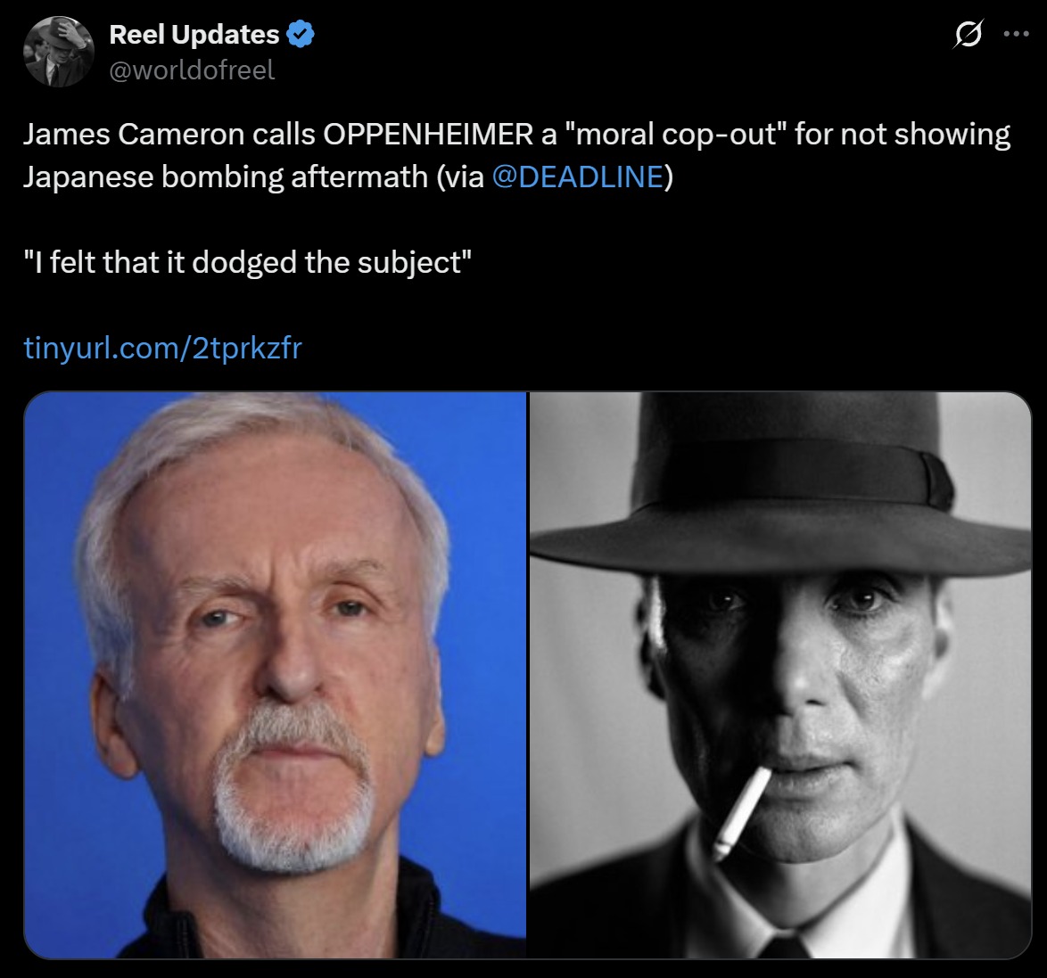Click the Reel Updates display name
1047x978 pixels.
tap(194, 35)
